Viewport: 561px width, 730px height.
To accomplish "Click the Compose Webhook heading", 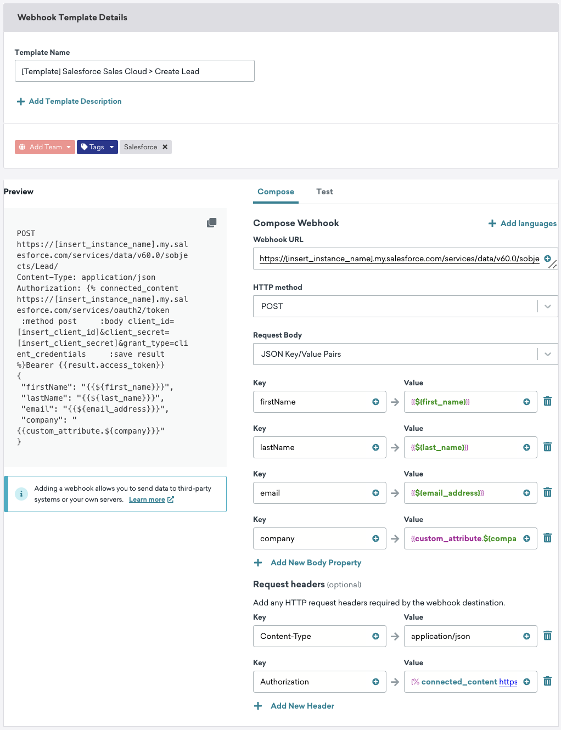I will tap(296, 223).
